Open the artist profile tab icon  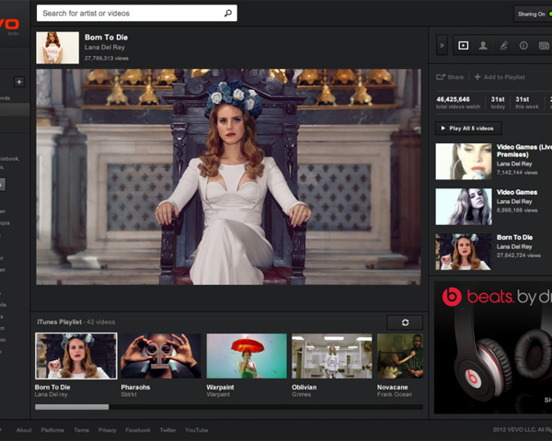click(x=483, y=45)
